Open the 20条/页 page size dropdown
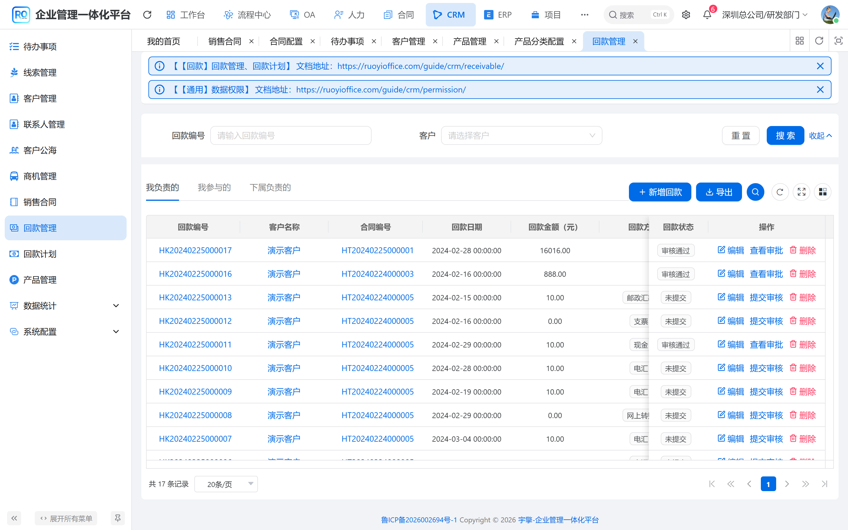Screen dimensions: 848x530 point(226,484)
